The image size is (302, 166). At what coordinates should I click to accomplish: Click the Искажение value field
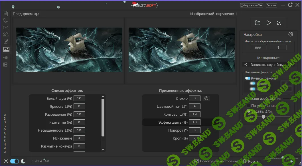point(79,138)
